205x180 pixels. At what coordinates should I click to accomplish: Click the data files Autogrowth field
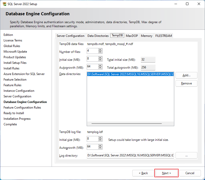pyautogui.click(x=93, y=67)
